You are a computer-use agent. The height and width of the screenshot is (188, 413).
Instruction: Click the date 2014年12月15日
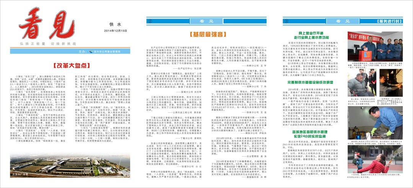115,31
